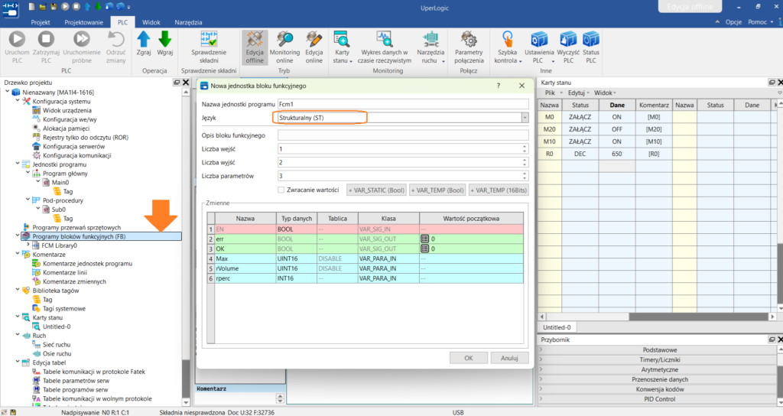The image size is (783, 416).
Task: Open Plik dropdown in Karty stanu
Action: (x=554, y=93)
